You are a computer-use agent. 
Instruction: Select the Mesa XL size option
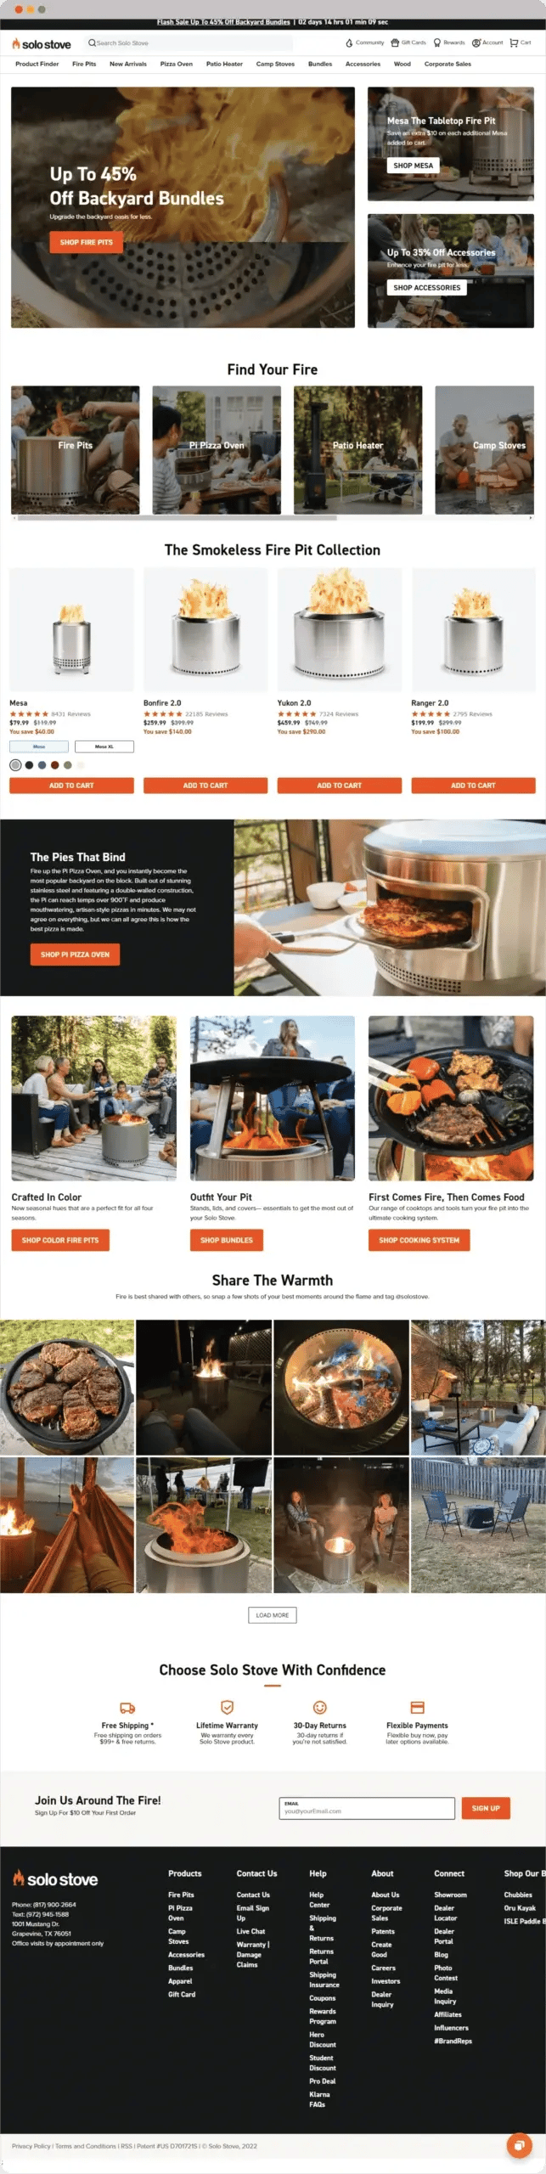point(104,746)
